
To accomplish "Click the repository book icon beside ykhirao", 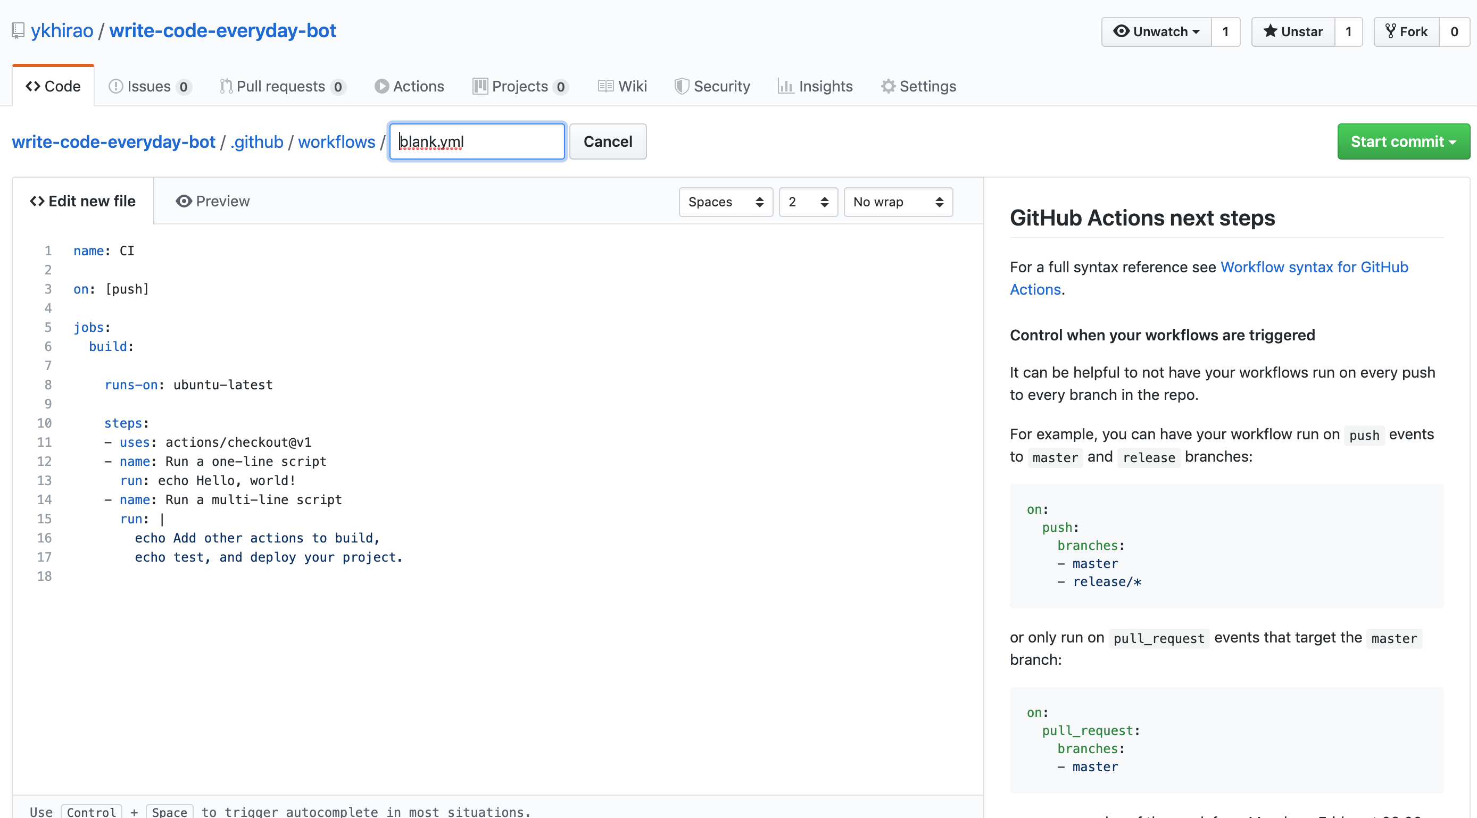I will click(18, 30).
